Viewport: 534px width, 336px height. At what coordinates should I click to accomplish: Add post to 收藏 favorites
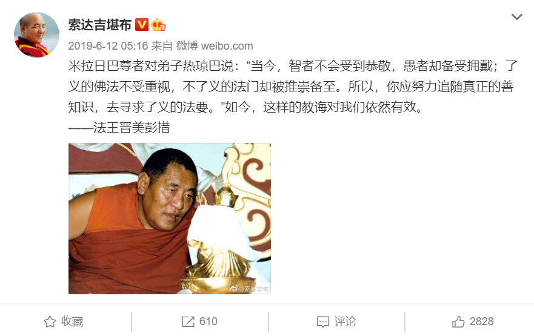point(64,321)
